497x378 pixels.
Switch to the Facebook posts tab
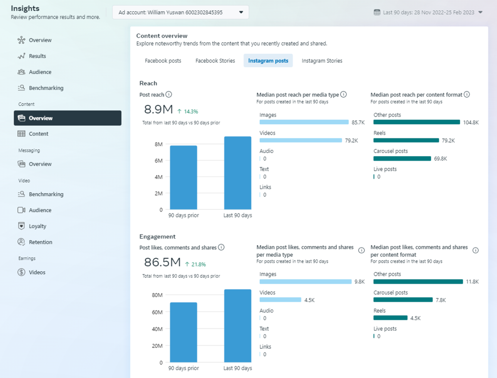click(163, 61)
